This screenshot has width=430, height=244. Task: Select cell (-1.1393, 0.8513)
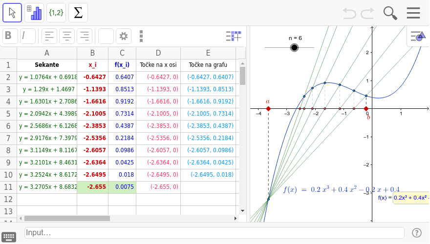[208, 90]
